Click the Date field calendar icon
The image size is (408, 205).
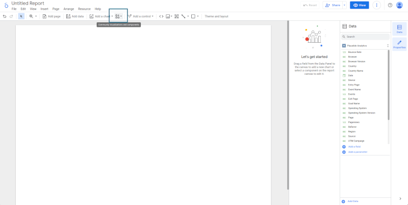(344, 75)
